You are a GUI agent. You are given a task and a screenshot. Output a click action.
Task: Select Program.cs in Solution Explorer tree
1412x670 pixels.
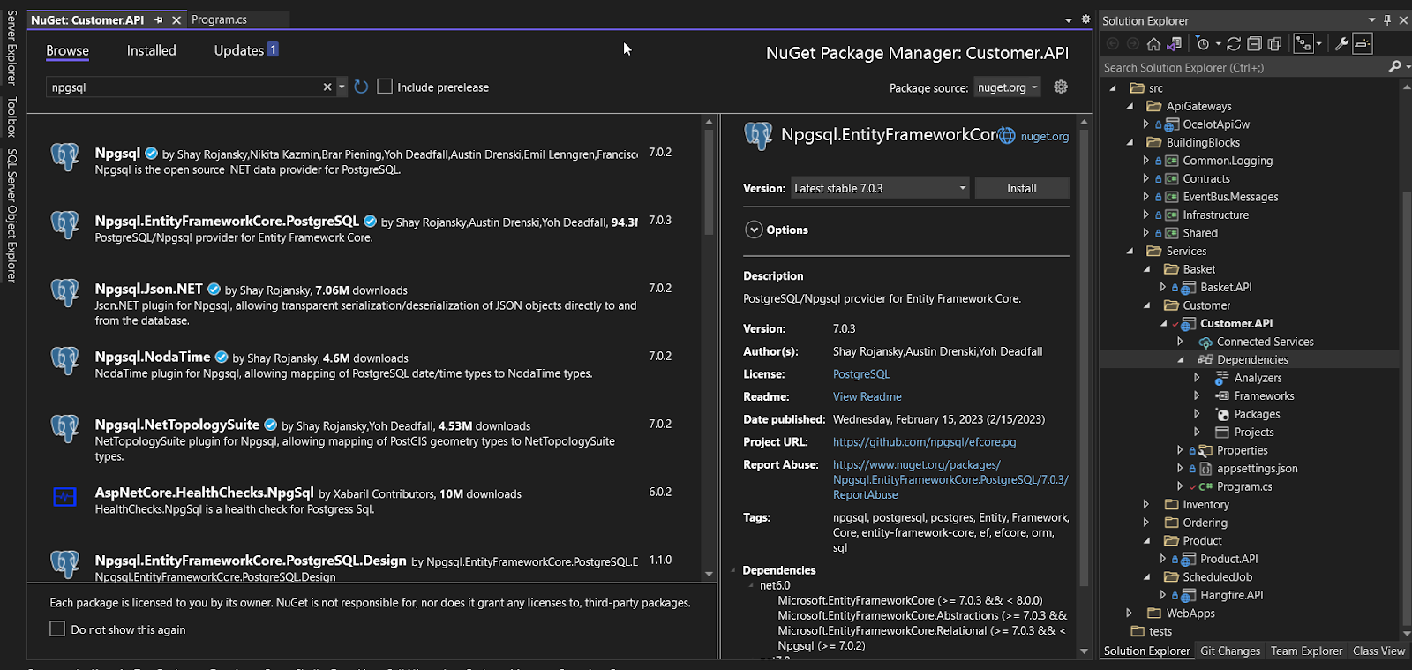tap(1244, 486)
